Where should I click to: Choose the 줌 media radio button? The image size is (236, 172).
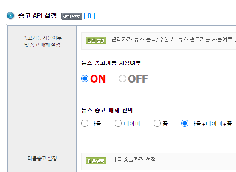point(157,123)
